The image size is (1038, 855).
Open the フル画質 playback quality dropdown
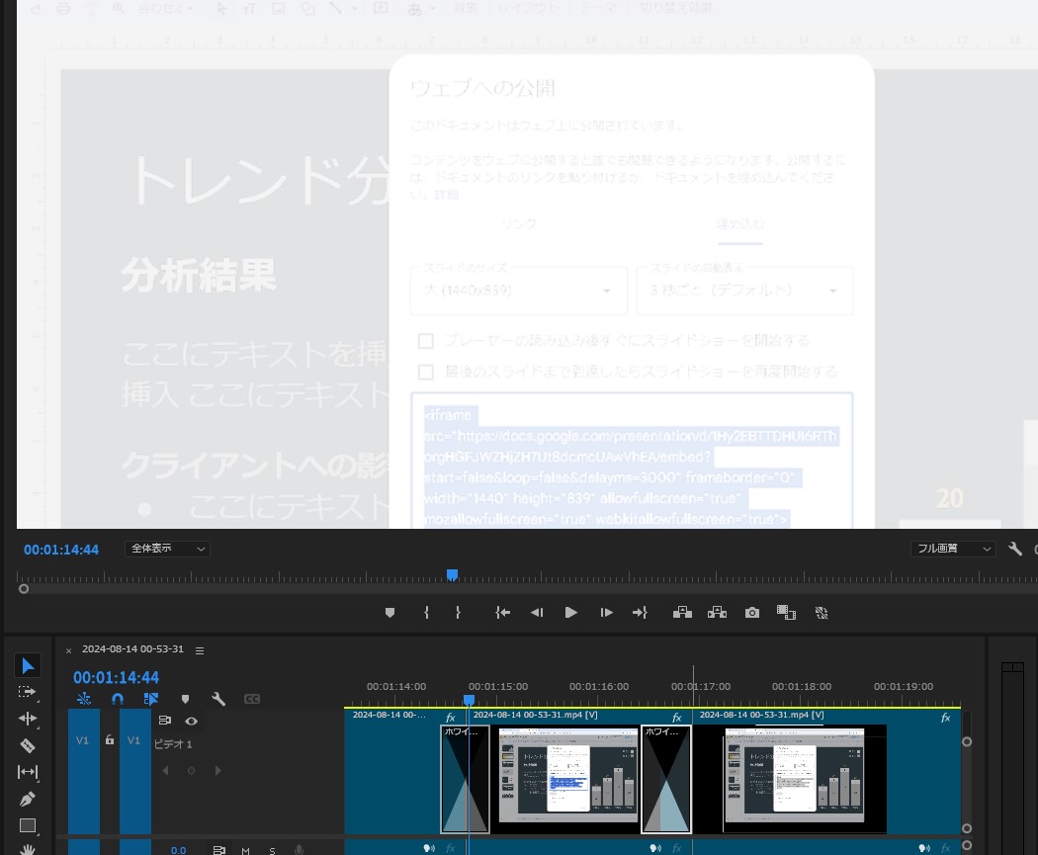(952, 549)
